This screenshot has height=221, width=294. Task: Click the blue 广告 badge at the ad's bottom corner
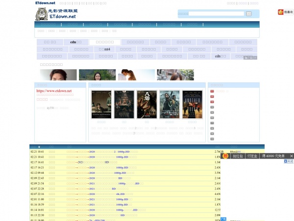click(x=223, y=219)
